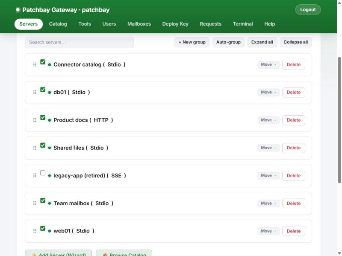Click the status dot of legacy-app (retired)
Screen dimensions: 342x256
[50, 175]
